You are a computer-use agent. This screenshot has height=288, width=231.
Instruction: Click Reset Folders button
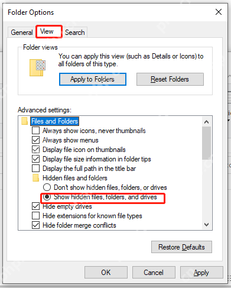(x=170, y=79)
